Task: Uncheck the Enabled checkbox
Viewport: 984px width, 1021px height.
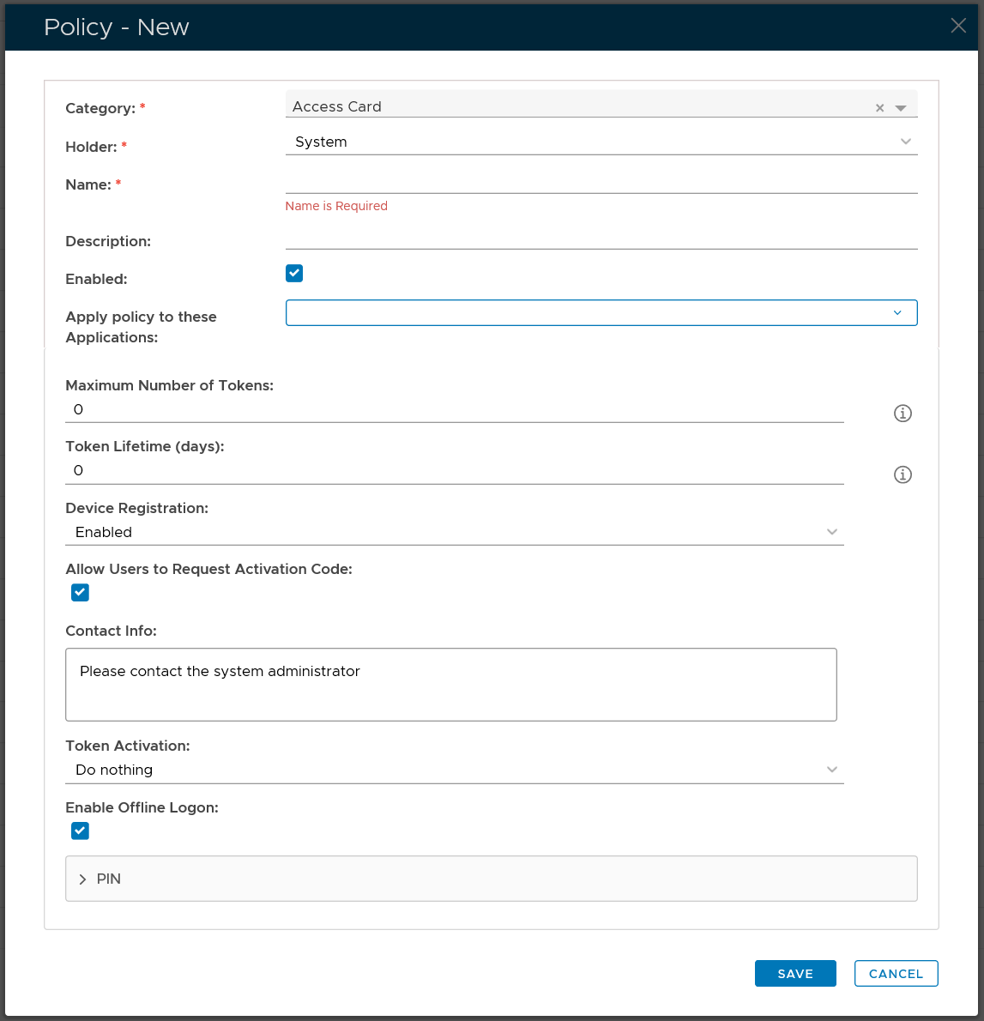Action: click(x=294, y=274)
